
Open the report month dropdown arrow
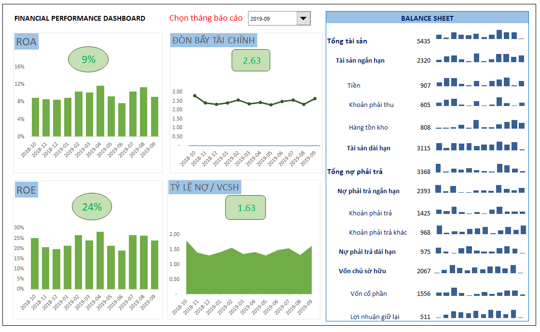point(303,19)
